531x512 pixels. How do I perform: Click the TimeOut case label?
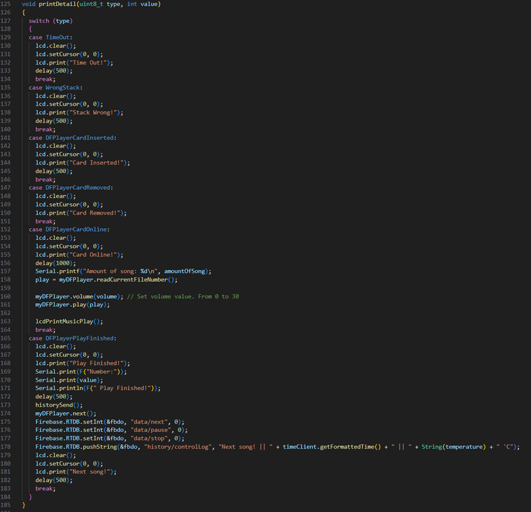58,37
